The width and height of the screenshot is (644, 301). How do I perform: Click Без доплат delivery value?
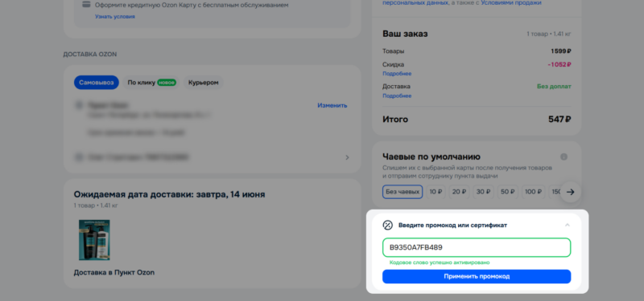point(554,87)
